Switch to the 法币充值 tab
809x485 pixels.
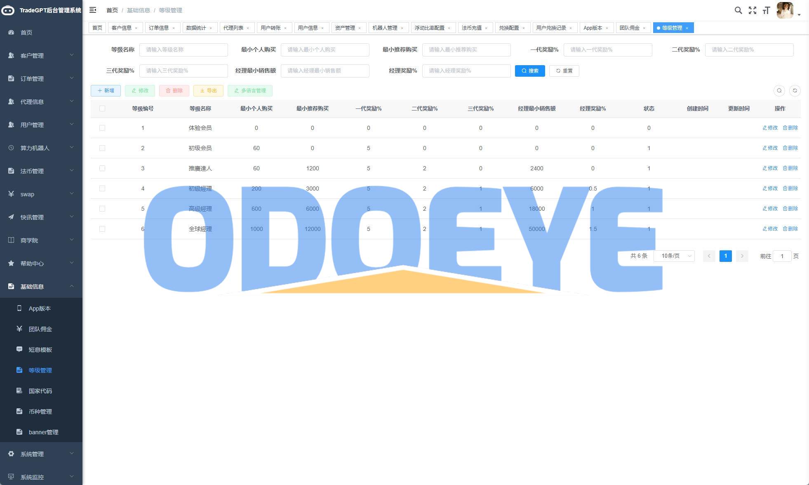pos(471,28)
